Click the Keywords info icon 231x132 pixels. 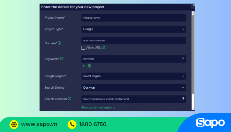click(62, 59)
